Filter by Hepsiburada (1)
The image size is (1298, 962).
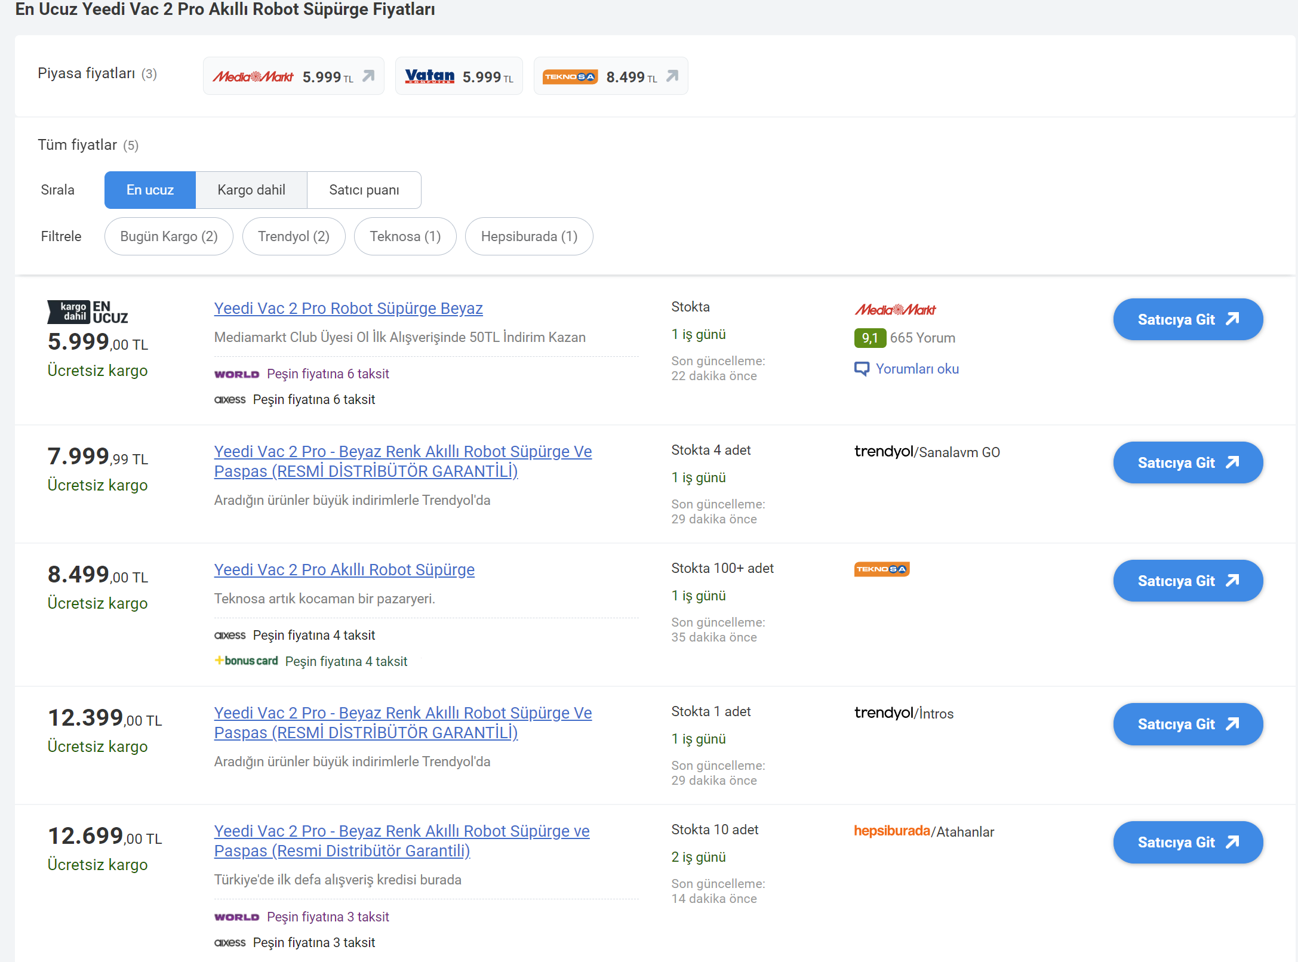(529, 236)
